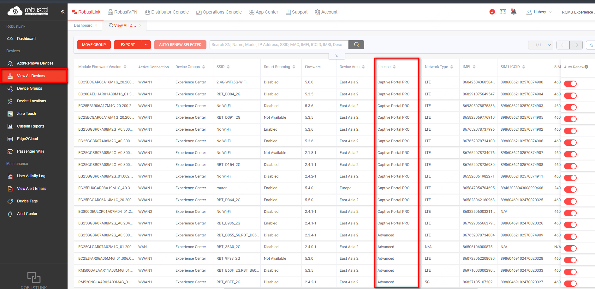Image resolution: width=595 pixels, height=289 pixels.
Task: Open the RobustVPN menu item
Action: click(122, 12)
